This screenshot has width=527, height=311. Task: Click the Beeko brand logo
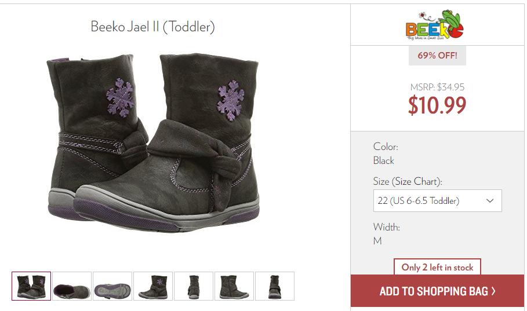[435, 25]
